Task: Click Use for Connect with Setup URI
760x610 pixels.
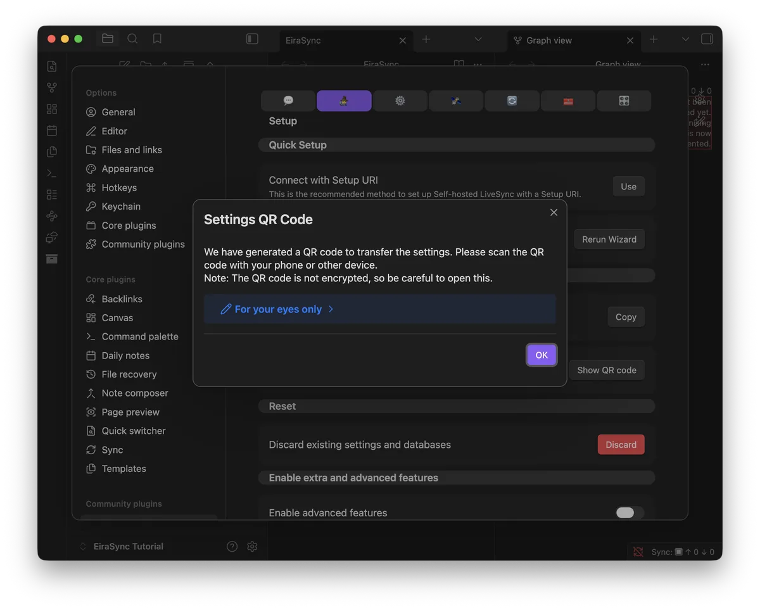Action: coord(628,186)
